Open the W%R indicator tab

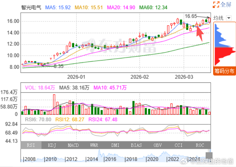[x=94, y=145]
